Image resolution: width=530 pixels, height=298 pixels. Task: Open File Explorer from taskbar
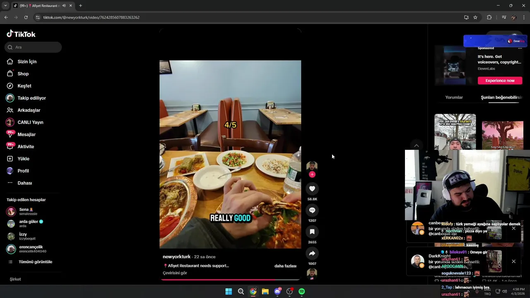[265, 291]
